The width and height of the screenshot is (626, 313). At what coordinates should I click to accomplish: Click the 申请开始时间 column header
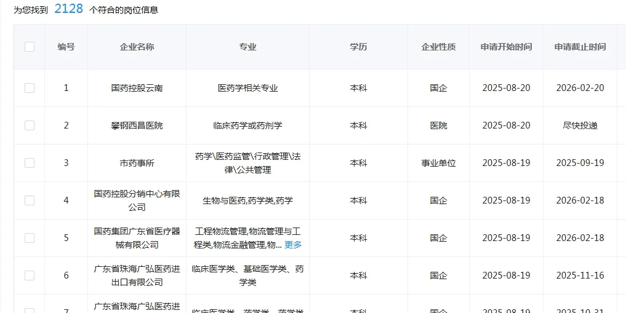click(x=506, y=47)
